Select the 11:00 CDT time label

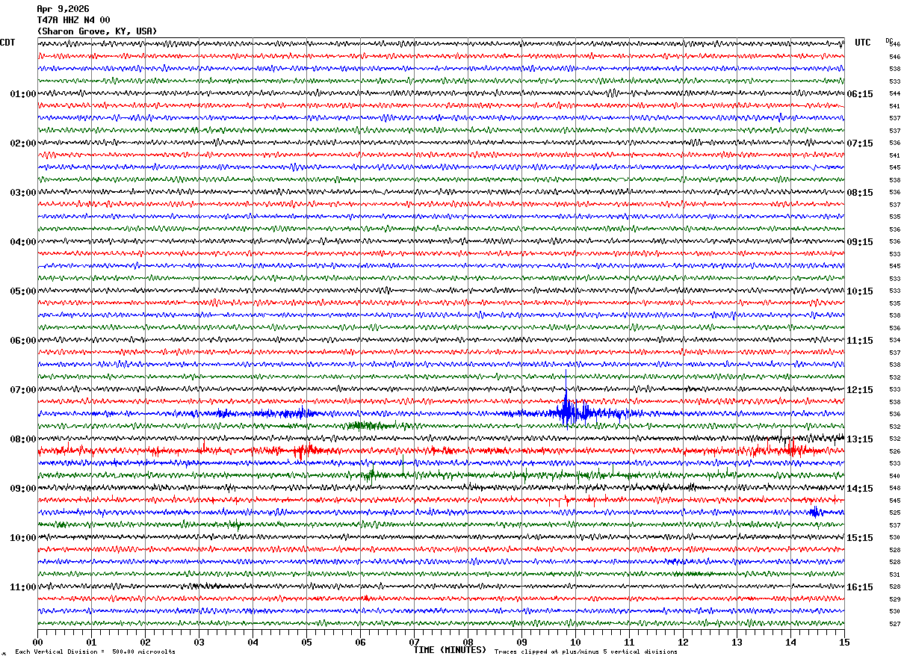23,587
